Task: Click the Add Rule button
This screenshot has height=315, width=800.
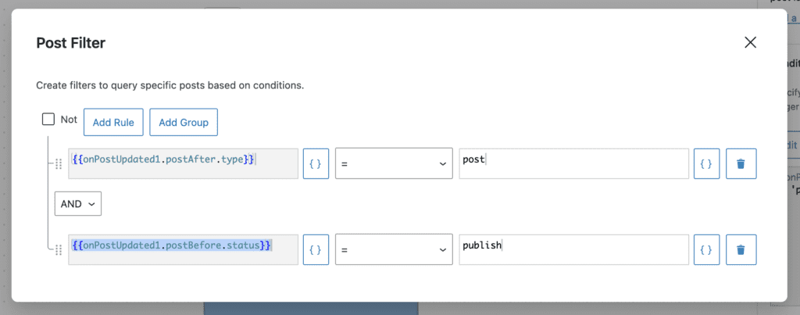Action: (113, 123)
